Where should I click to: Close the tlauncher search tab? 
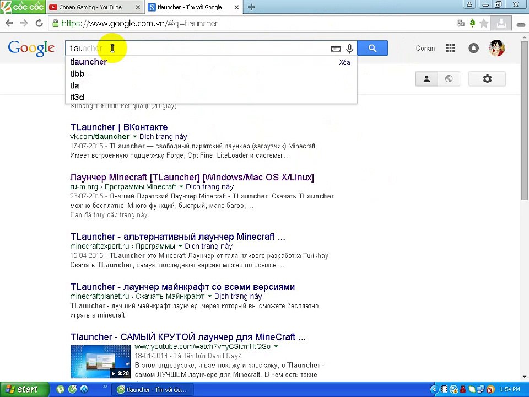(237, 7)
